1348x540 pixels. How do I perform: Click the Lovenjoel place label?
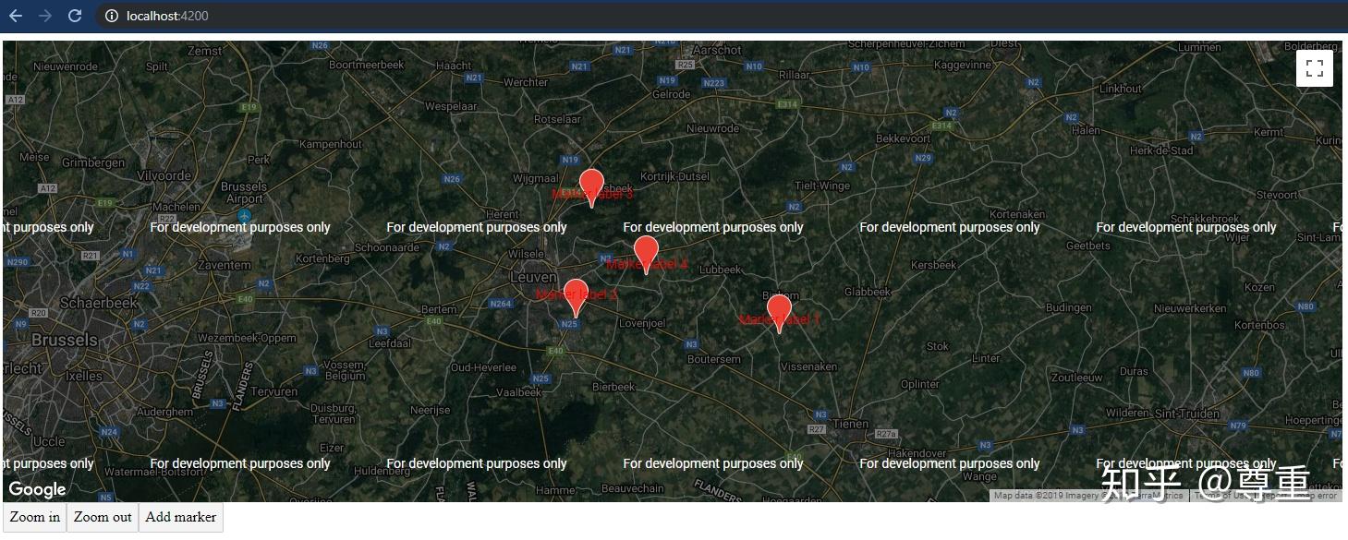click(x=642, y=323)
